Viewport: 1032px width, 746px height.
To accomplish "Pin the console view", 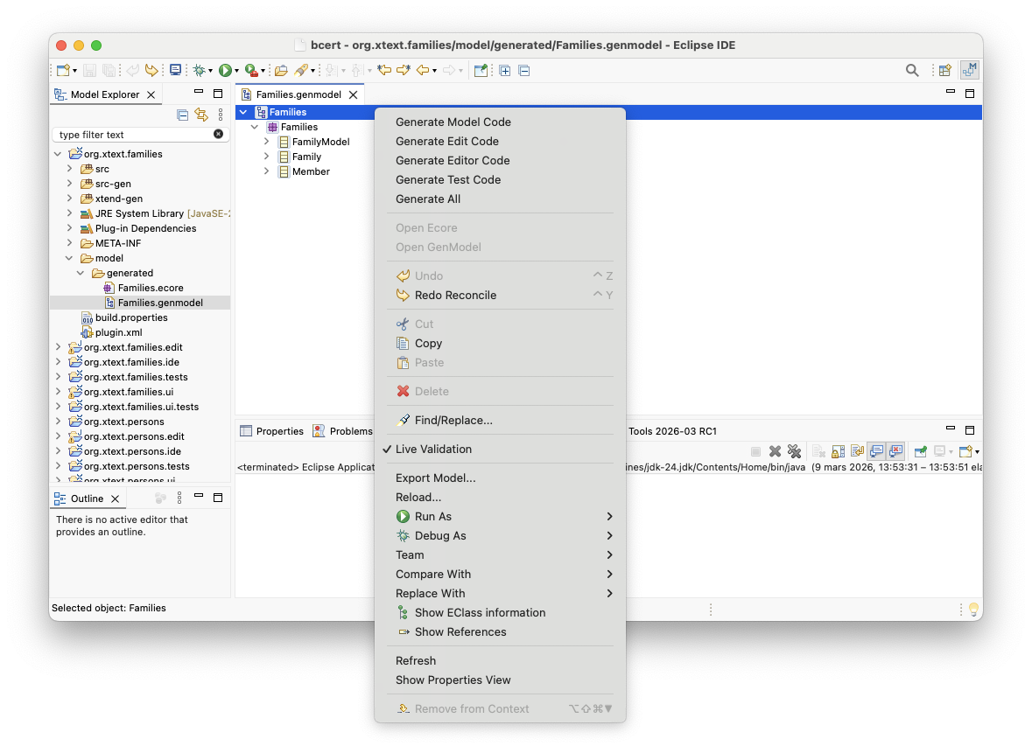I will tap(921, 451).
